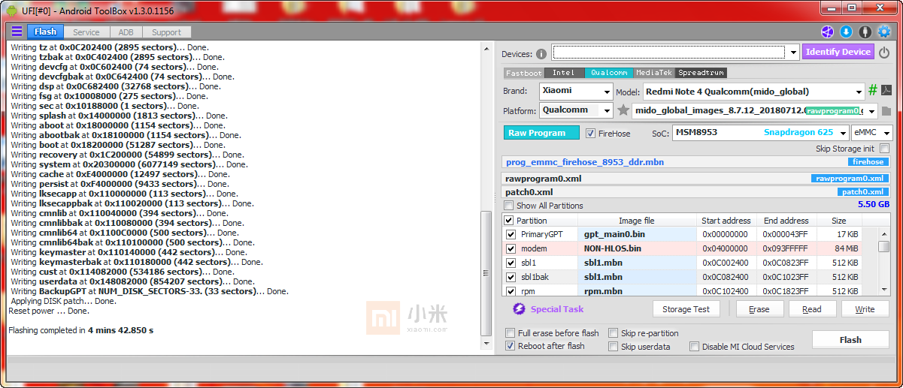Uncheck the sbl1 partition checkbox
This screenshot has width=903, height=388.
click(x=511, y=263)
